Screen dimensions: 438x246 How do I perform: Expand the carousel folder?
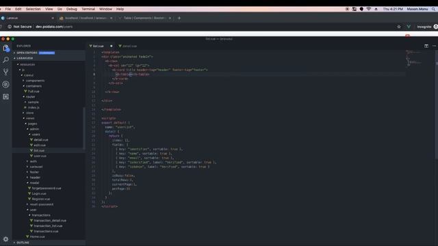pyautogui.click(x=36, y=167)
